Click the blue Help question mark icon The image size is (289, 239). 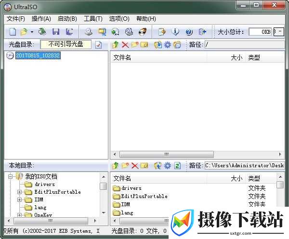coord(189,32)
